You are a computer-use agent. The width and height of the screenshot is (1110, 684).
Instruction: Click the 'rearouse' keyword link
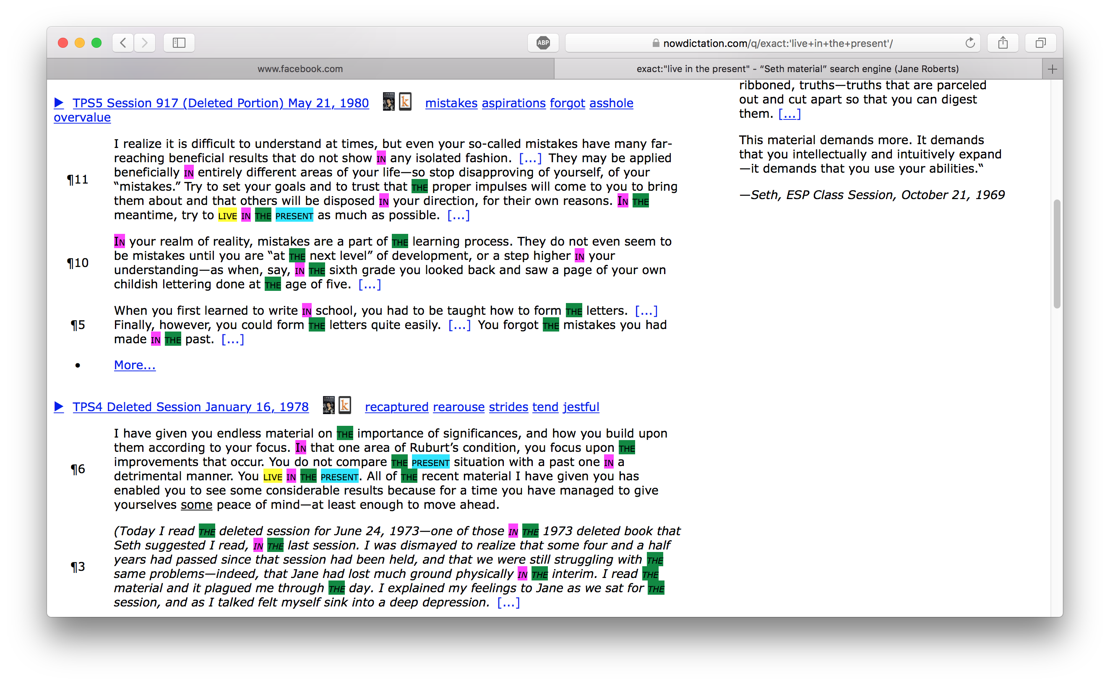(x=459, y=407)
